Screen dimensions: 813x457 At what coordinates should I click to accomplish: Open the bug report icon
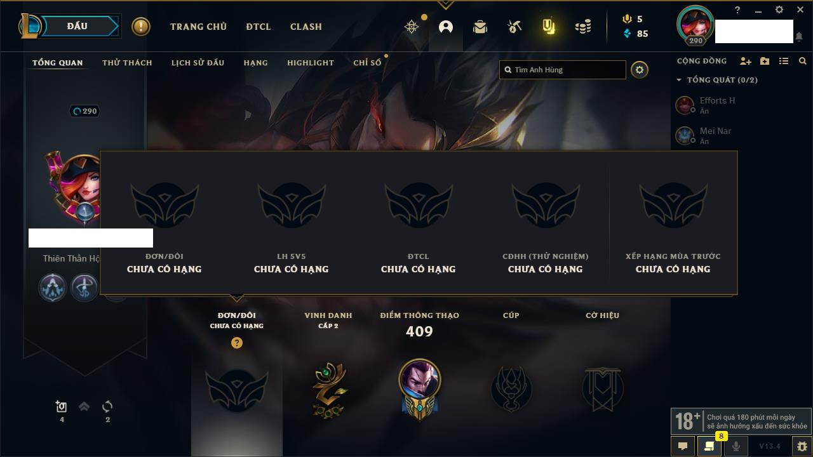coord(802,446)
